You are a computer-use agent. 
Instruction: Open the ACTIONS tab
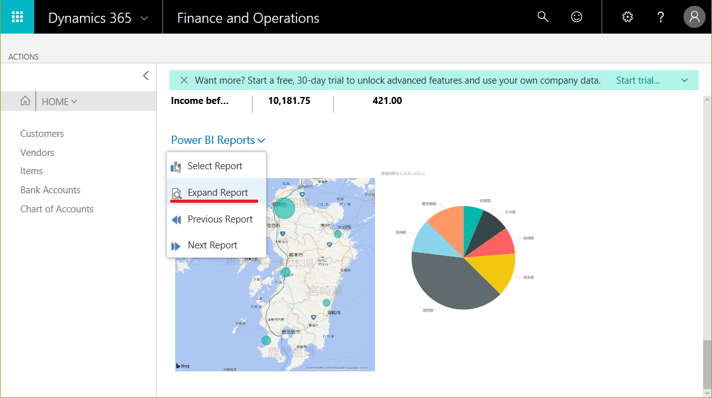pos(23,56)
